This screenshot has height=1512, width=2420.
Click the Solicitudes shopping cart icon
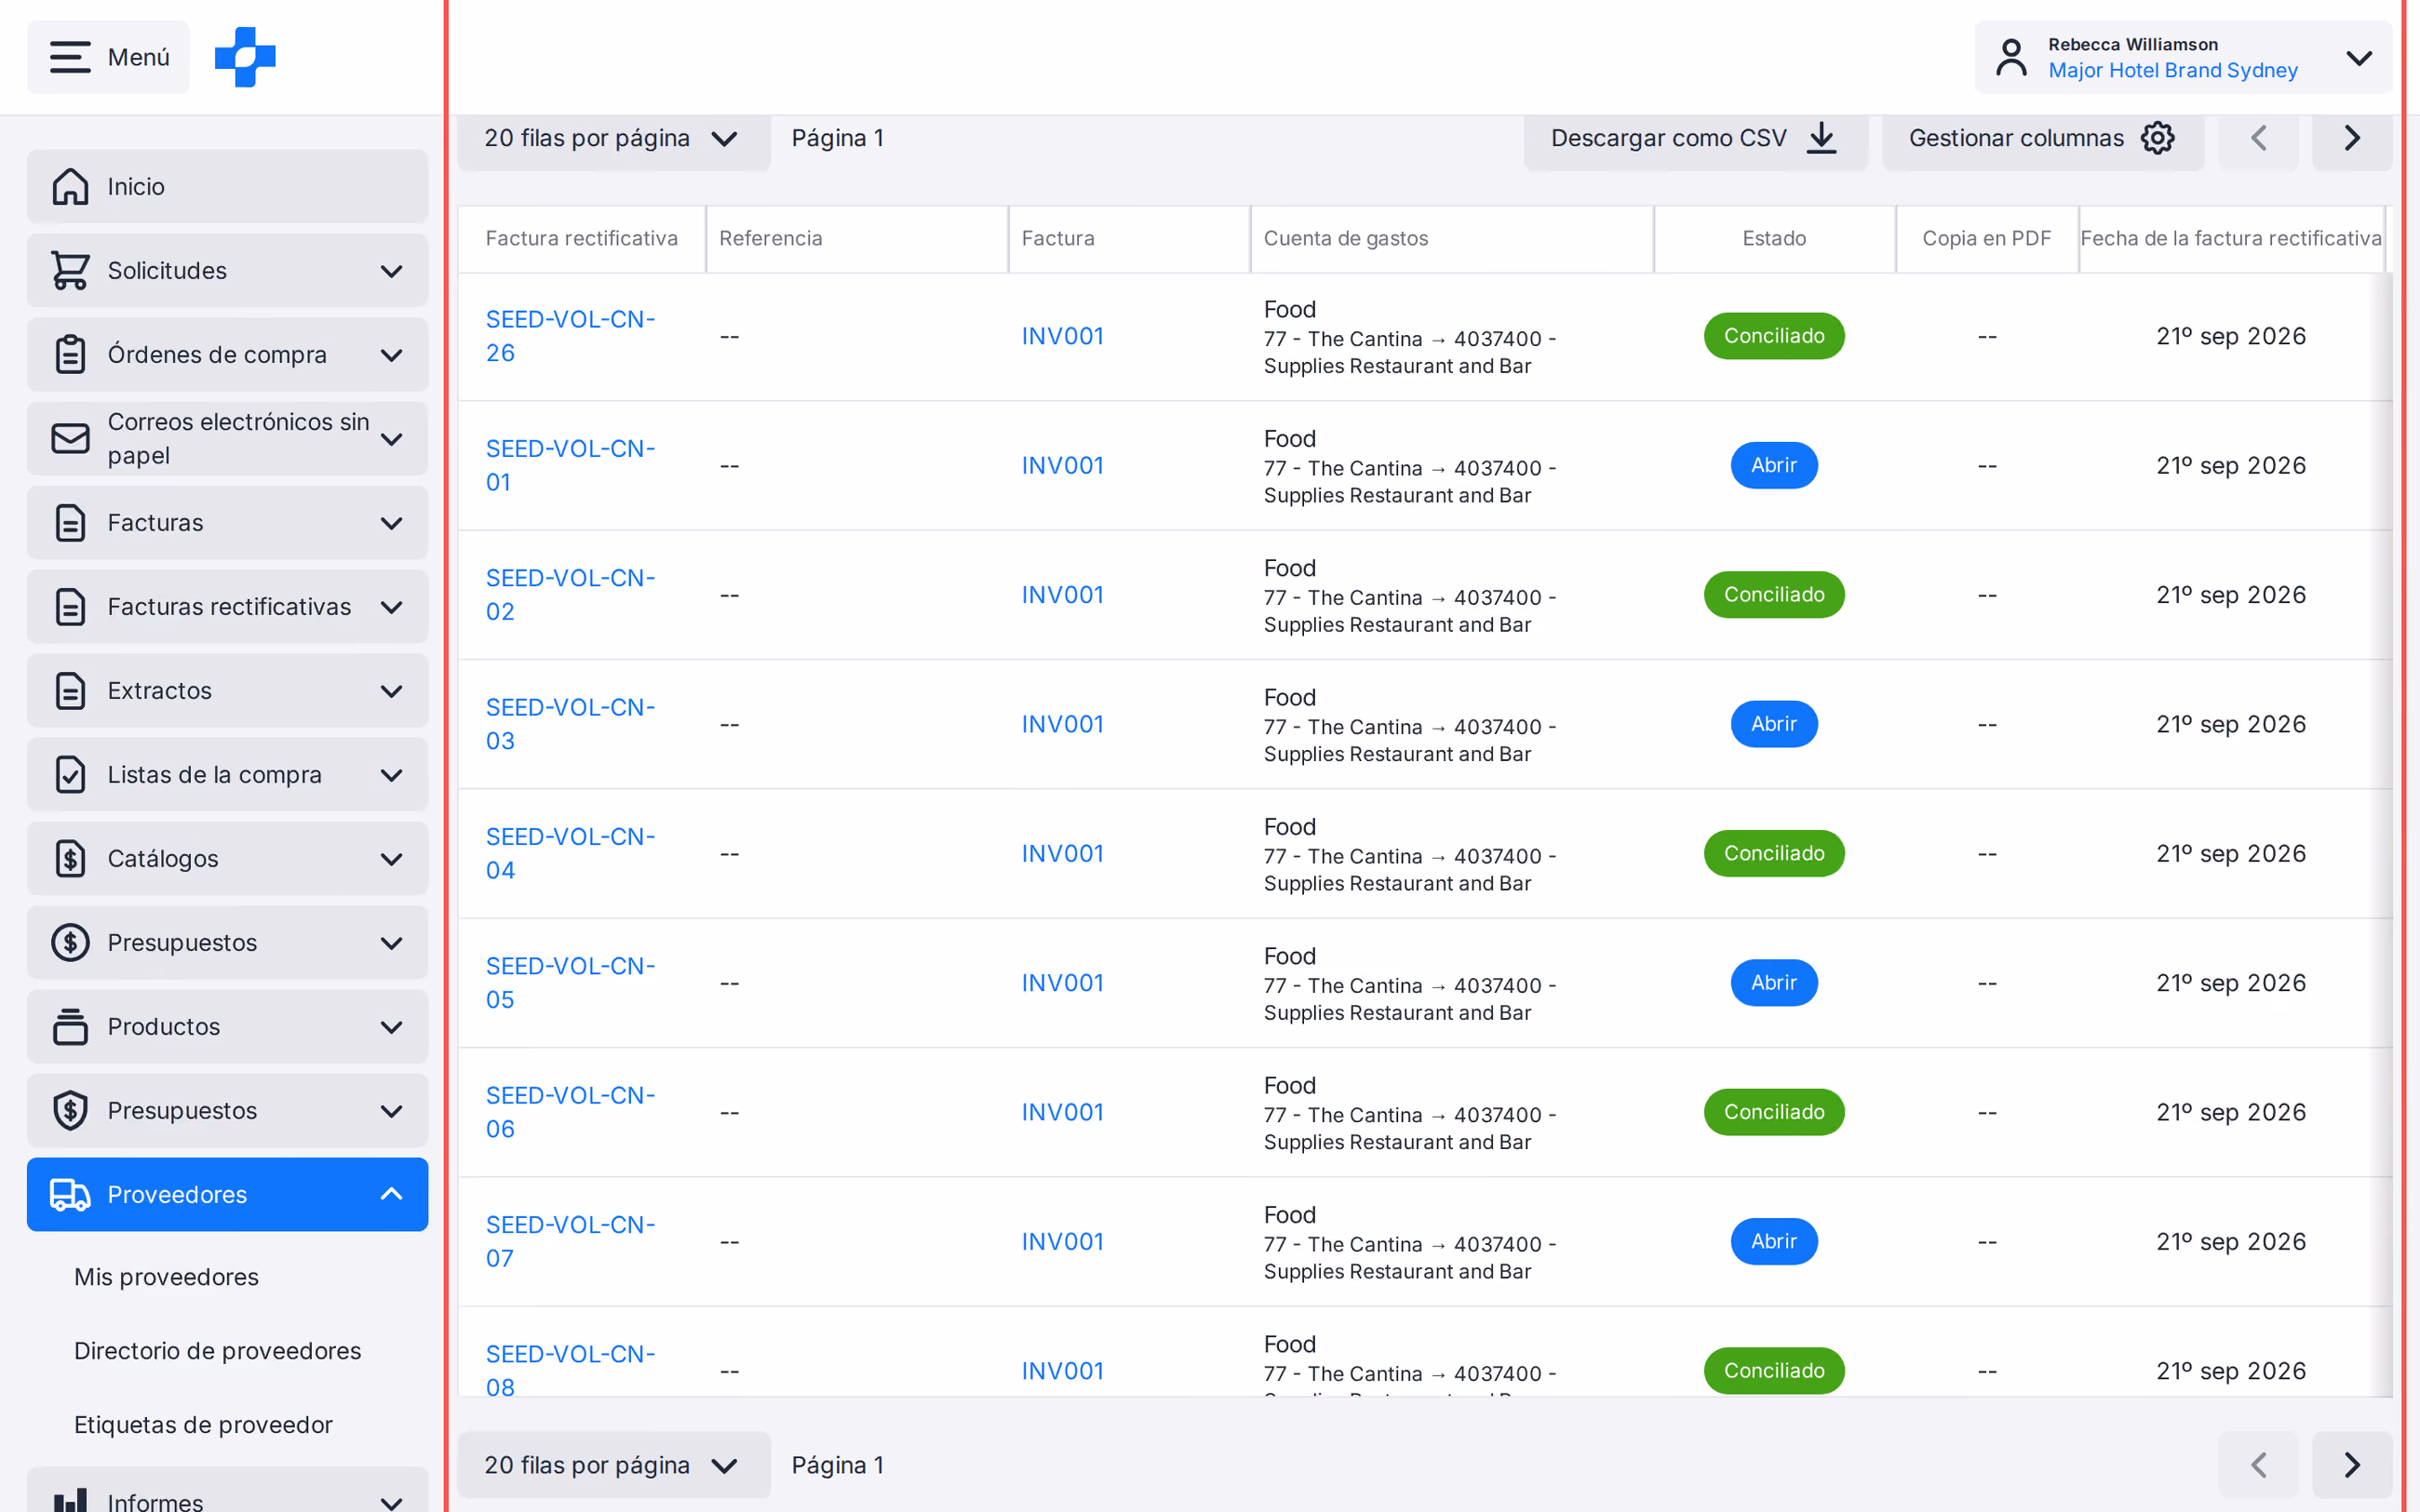pyautogui.click(x=70, y=270)
